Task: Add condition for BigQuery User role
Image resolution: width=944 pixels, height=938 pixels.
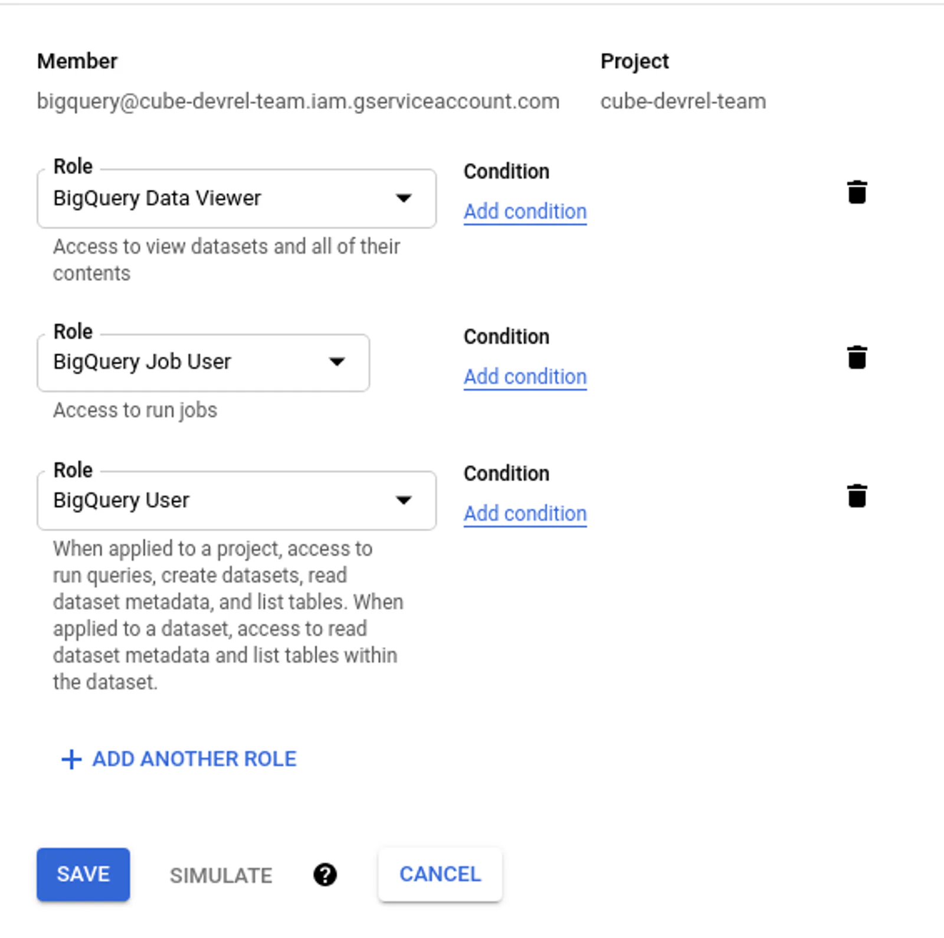Action: pyautogui.click(x=525, y=514)
